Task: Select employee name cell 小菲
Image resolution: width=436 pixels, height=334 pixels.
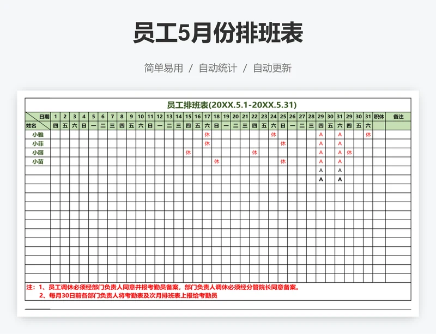Action: click(x=38, y=143)
